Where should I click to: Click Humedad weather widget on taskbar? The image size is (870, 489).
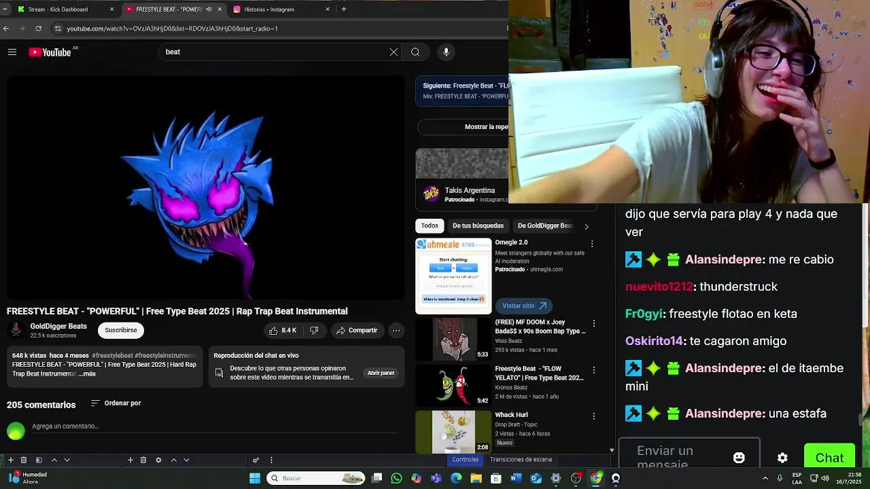[27, 478]
